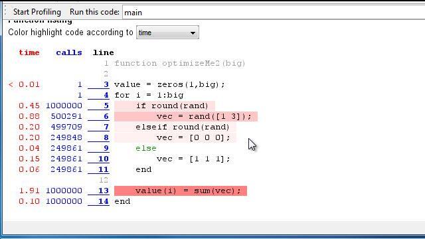
Task: Open the color highlight 'time' dropdown
Action: click(x=167, y=33)
